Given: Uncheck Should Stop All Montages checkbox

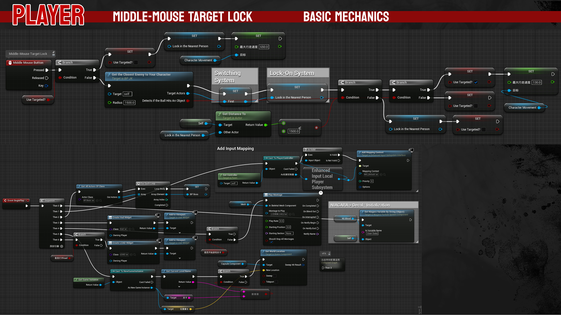Looking at the screenshot, I should pyautogui.click(x=271, y=242).
